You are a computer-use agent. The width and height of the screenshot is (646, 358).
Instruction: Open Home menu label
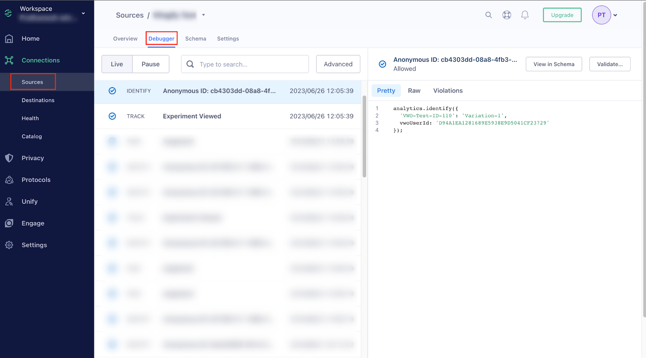[x=31, y=39]
